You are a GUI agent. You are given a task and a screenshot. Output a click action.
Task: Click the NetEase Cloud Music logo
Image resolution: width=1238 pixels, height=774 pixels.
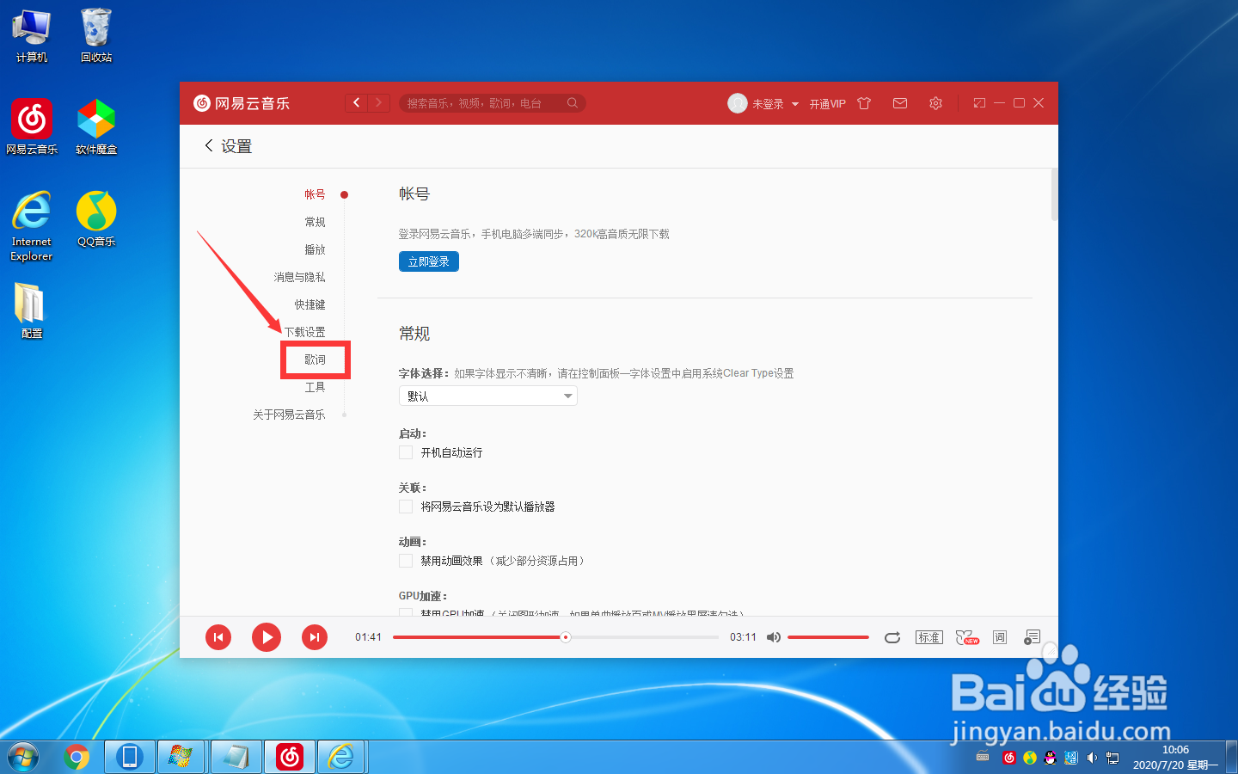tap(242, 103)
